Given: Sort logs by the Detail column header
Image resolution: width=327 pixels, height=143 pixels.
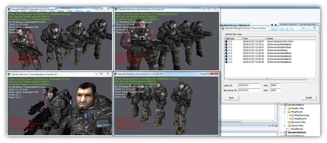Looking at the screenshot, I should [x=291, y=38].
